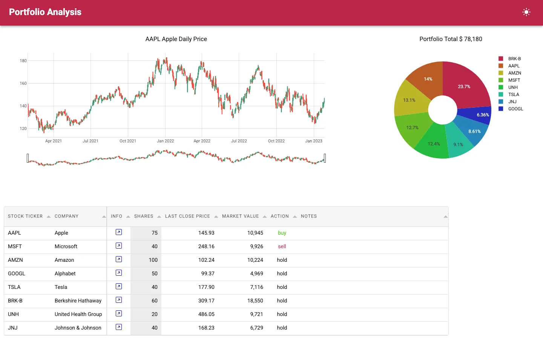The image size is (543, 339).
Task: Click market value 18,550
Action: coord(255,301)
